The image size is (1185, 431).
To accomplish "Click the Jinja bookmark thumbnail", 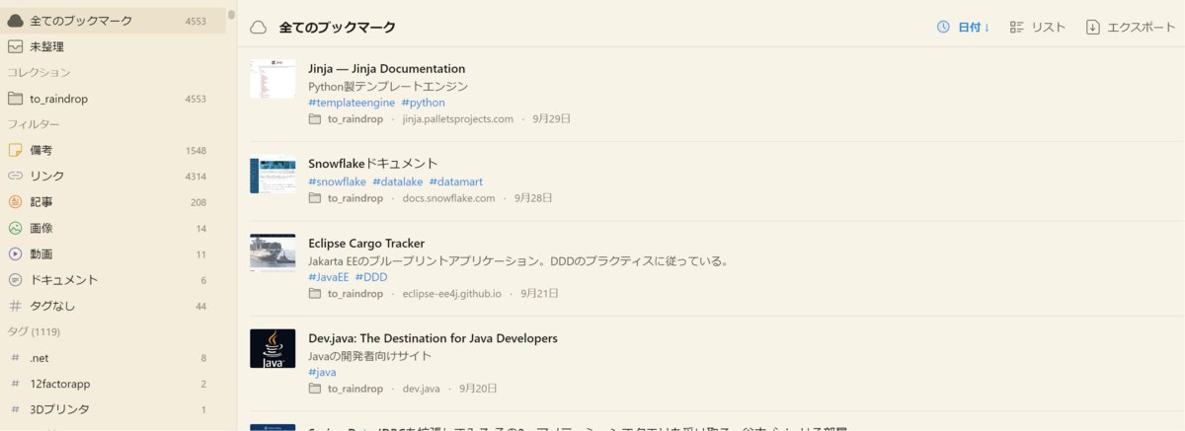I will (x=273, y=78).
